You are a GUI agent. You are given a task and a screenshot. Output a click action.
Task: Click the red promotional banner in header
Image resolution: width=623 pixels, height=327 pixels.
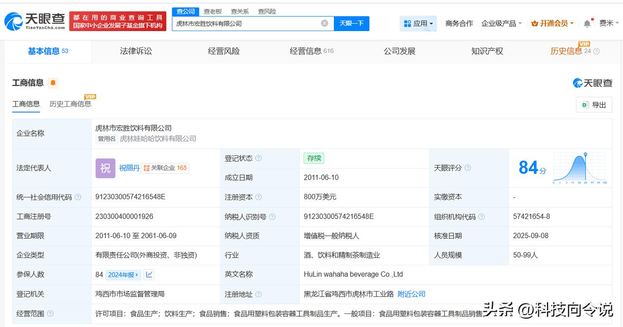(x=118, y=21)
